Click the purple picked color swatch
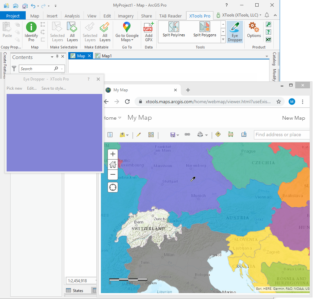The width and height of the screenshot is (313, 299). tap(54, 133)
